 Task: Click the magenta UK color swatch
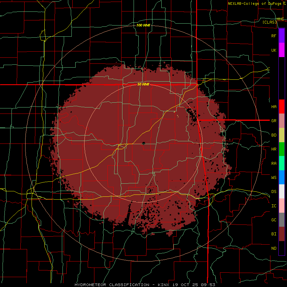coord(282,50)
